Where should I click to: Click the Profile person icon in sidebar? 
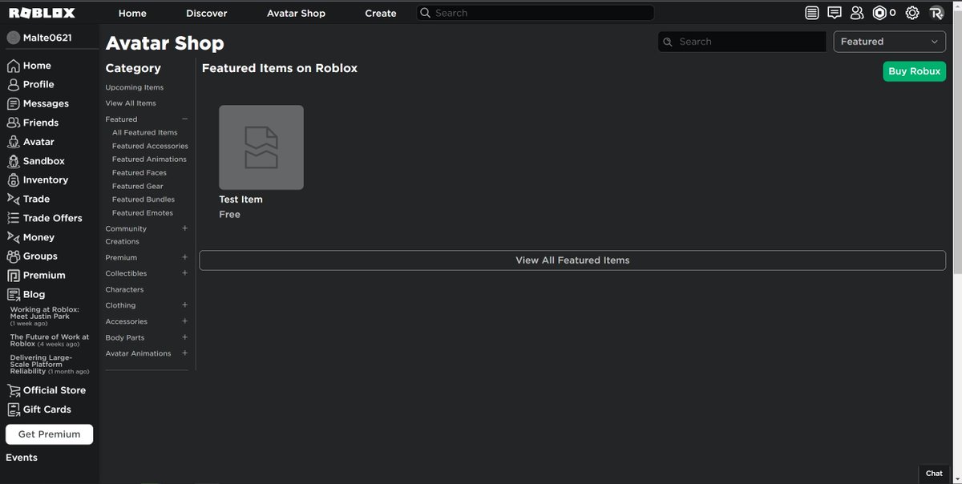coord(13,84)
